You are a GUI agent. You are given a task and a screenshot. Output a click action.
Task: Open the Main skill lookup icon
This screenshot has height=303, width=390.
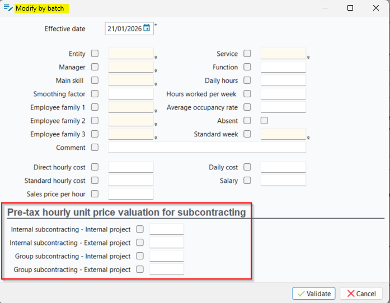(156, 84)
